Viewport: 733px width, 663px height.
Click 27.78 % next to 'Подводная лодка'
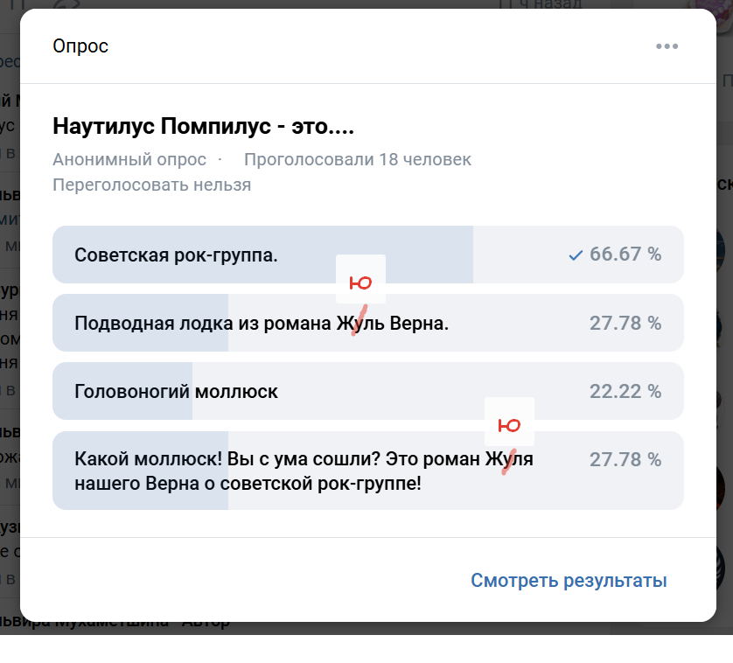pyautogui.click(x=625, y=324)
